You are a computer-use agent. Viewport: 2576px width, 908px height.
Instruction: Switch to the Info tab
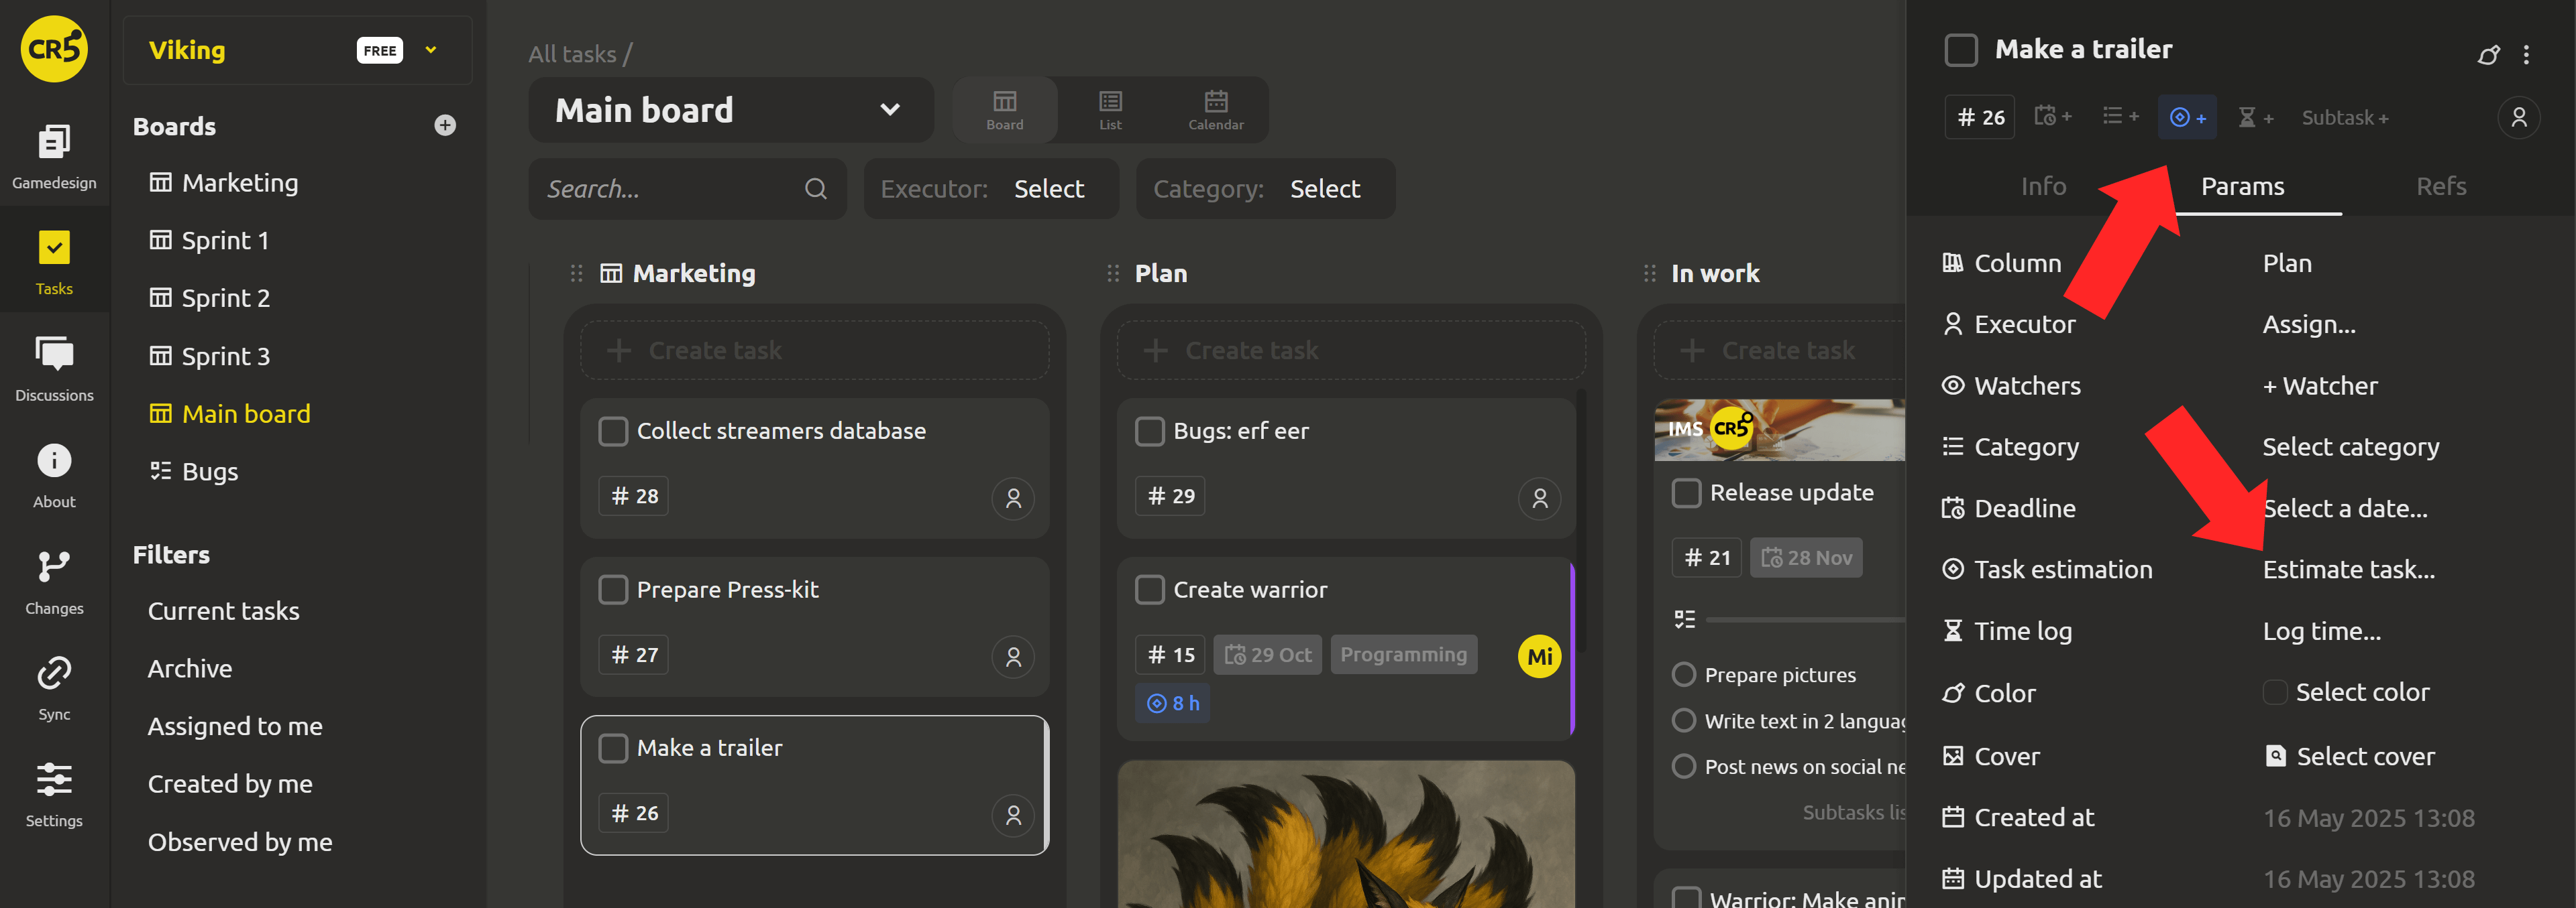(x=2043, y=187)
